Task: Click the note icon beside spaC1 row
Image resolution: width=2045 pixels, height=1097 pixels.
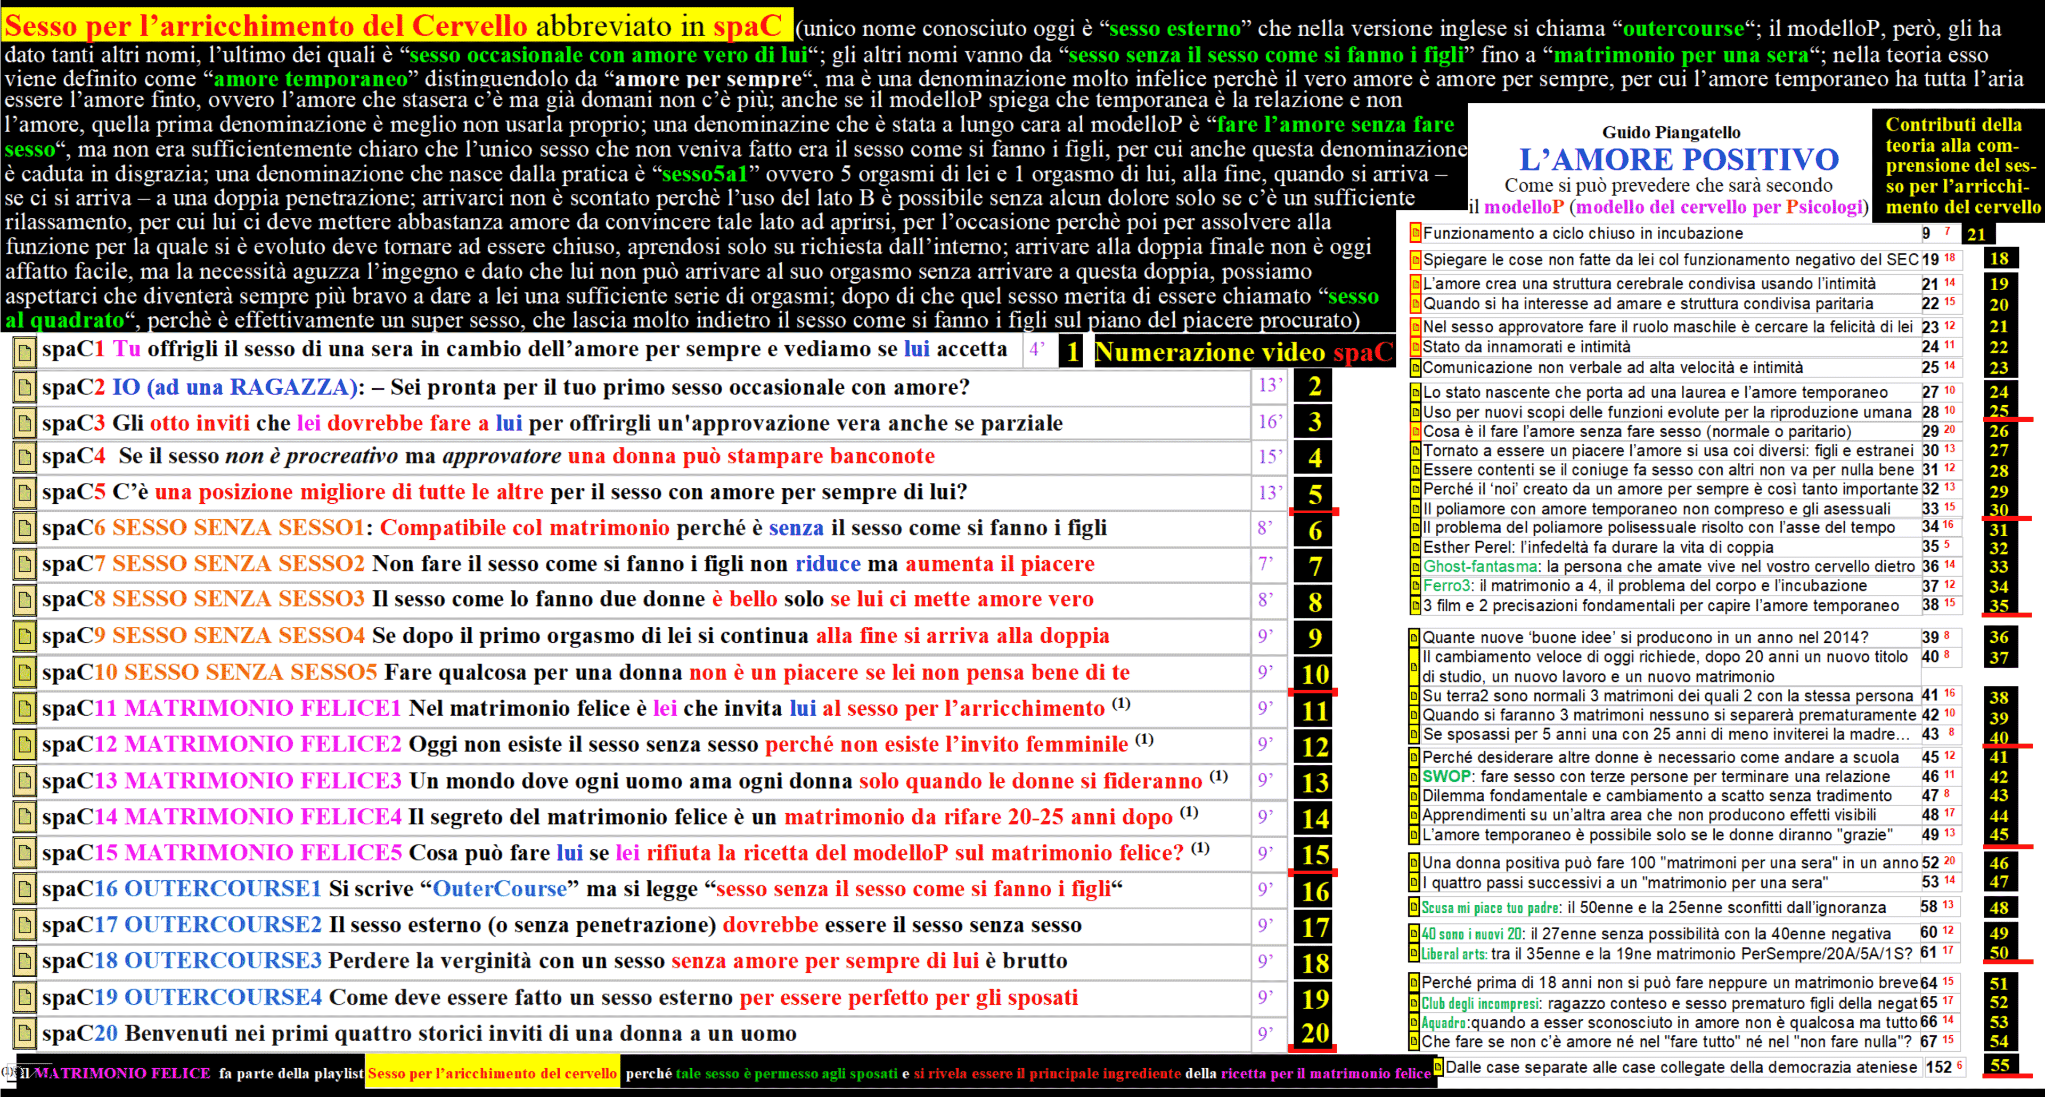Action: click(x=24, y=351)
